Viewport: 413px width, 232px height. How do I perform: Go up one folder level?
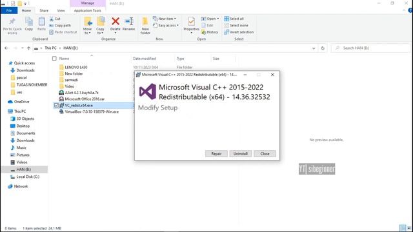pyautogui.click(x=28, y=48)
